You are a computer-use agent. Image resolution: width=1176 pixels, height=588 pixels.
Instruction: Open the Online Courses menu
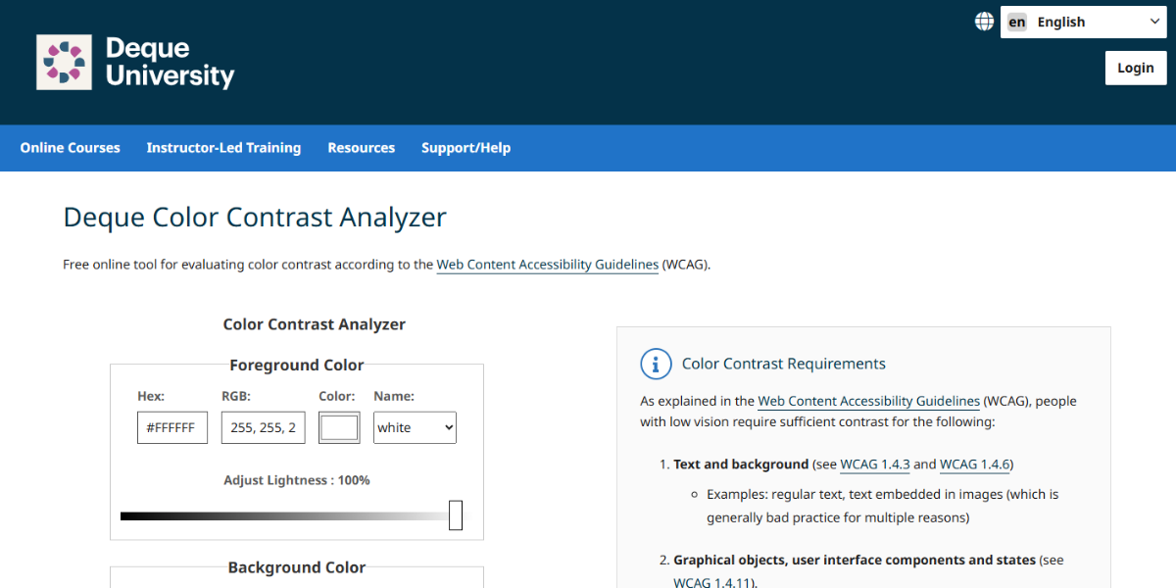70,148
